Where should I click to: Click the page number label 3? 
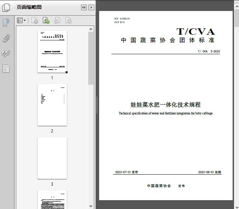(52, 184)
